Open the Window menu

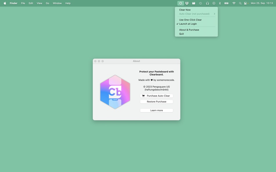coord(57,3)
